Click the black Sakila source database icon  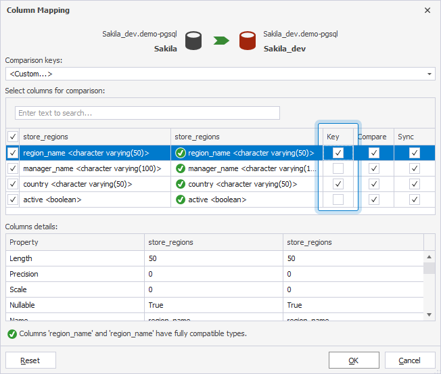click(193, 41)
